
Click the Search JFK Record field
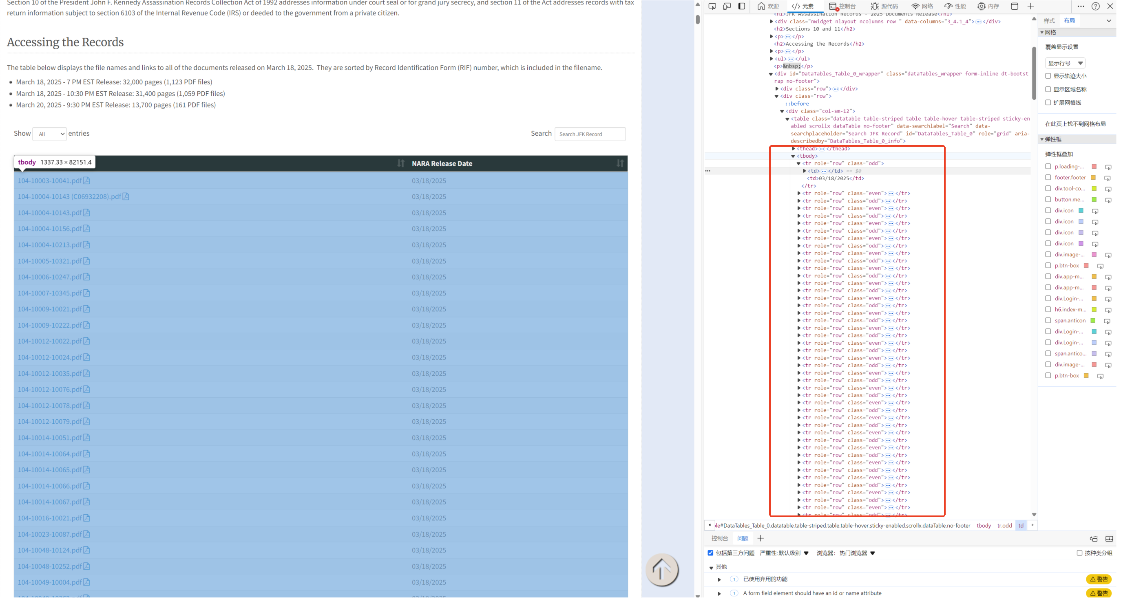[x=590, y=134]
